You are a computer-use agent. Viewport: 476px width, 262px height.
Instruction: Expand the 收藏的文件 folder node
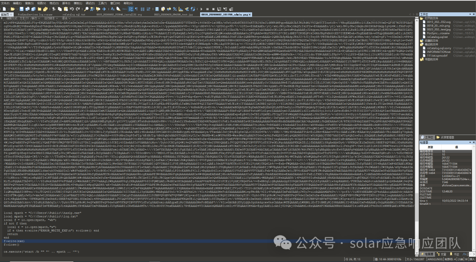[x=421, y=41]
